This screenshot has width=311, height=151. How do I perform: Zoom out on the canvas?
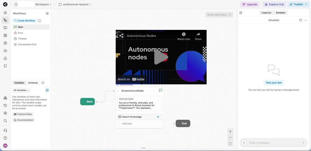230,138
